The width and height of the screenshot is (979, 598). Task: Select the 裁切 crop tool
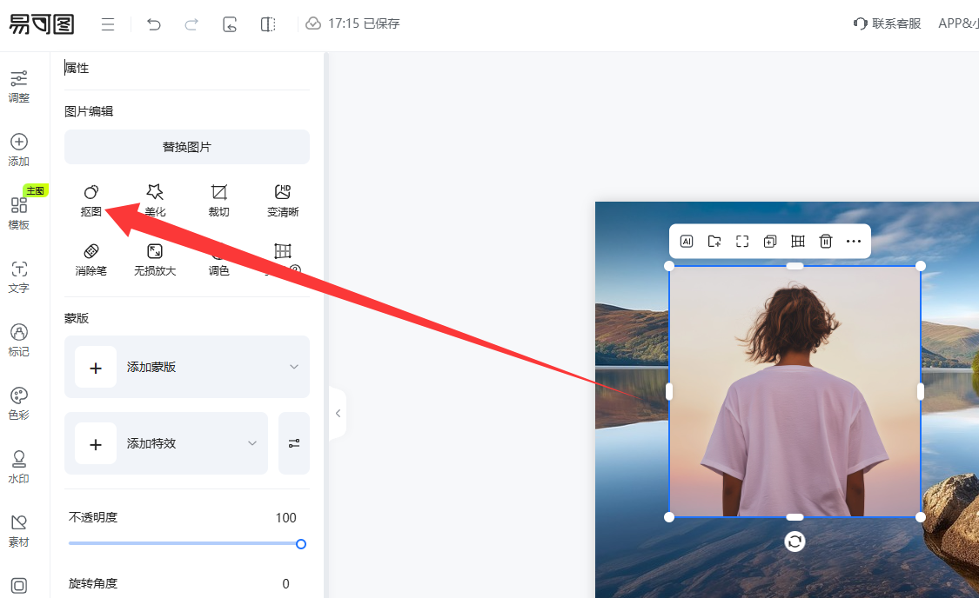tap(218, 199)
